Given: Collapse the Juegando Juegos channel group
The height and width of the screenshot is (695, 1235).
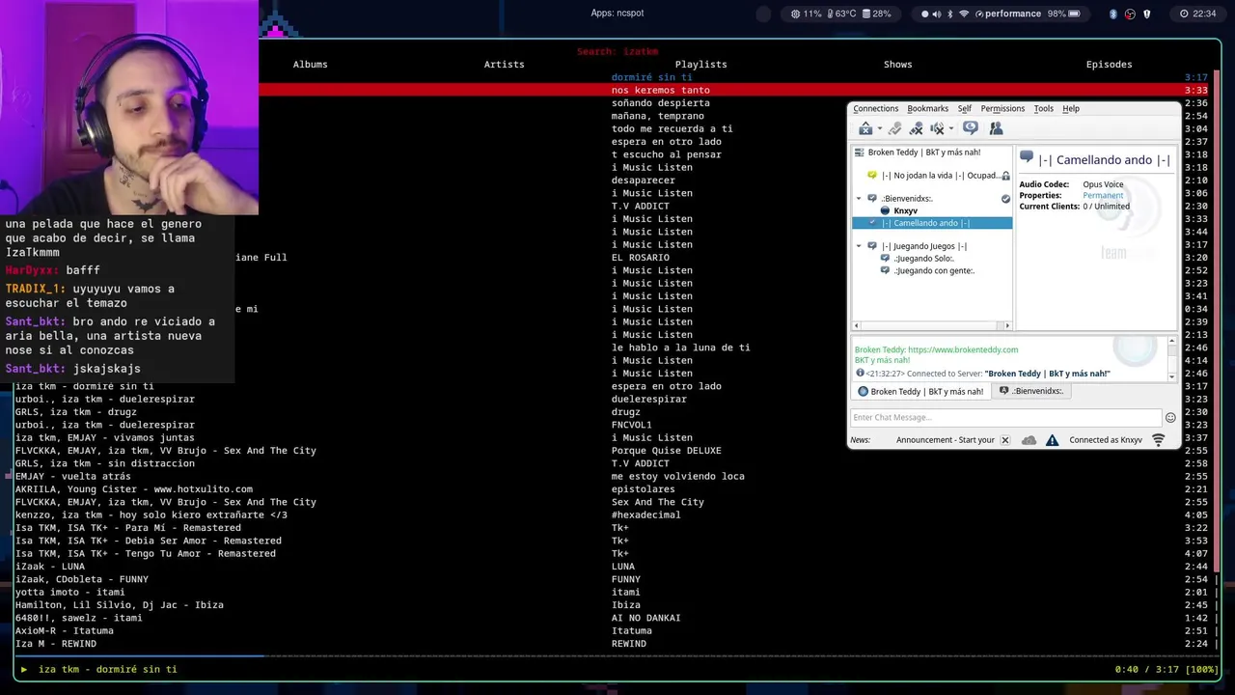Looking at the screenshot, I should click(859, 246).
